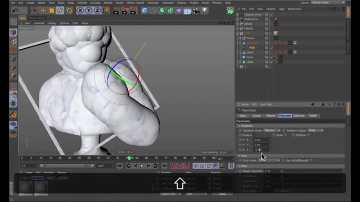Screen dimensions: 360x202
Task: Click the green timeline playhead marker
Action: click(129, 158)
